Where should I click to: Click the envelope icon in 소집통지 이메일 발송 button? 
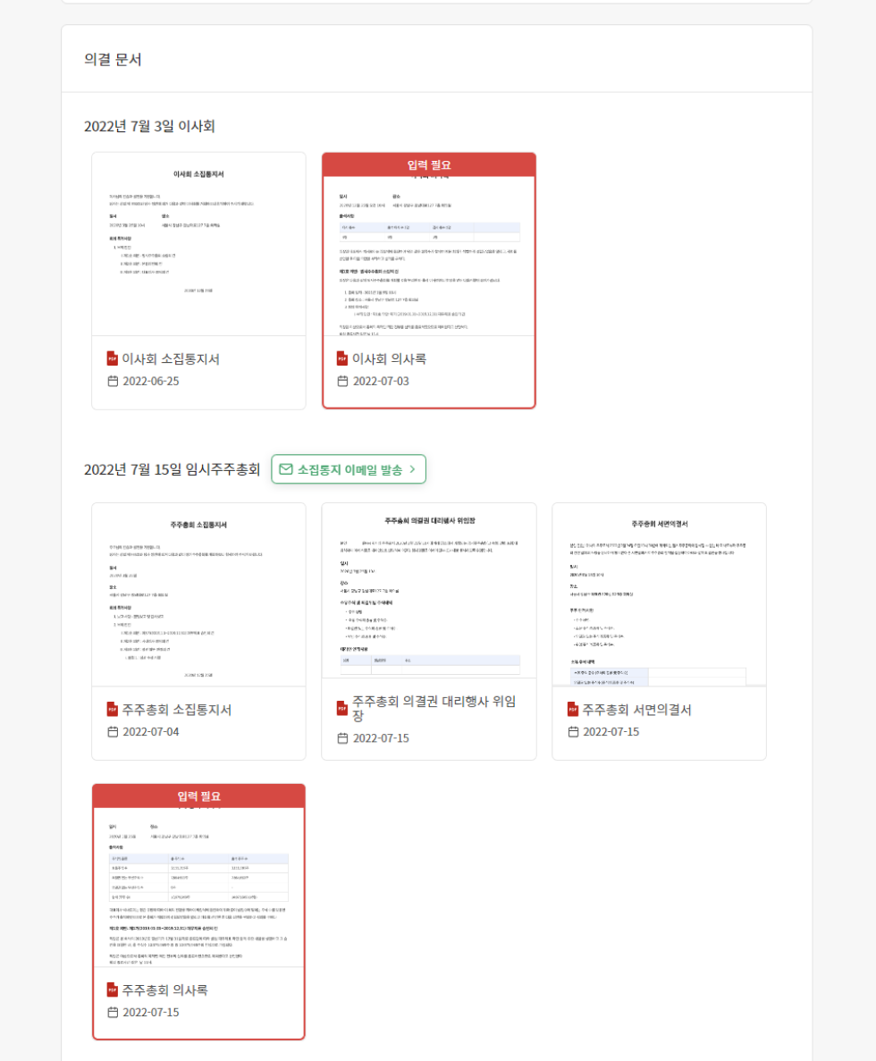pyautogui.click(x=287, y=468)
